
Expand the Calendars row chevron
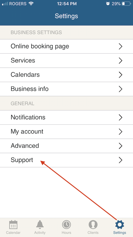coord(120,75)
